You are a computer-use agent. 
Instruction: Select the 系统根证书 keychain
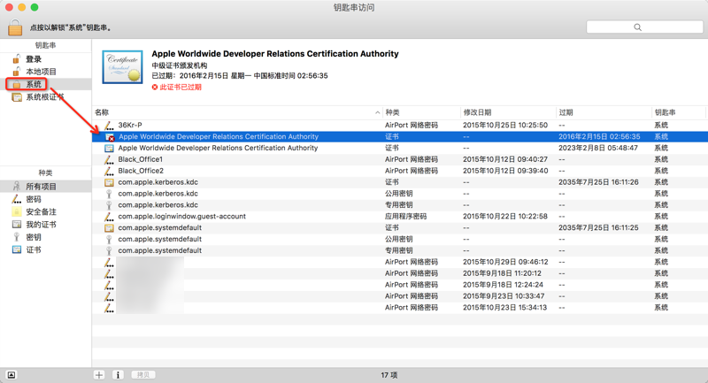(44, 97)
